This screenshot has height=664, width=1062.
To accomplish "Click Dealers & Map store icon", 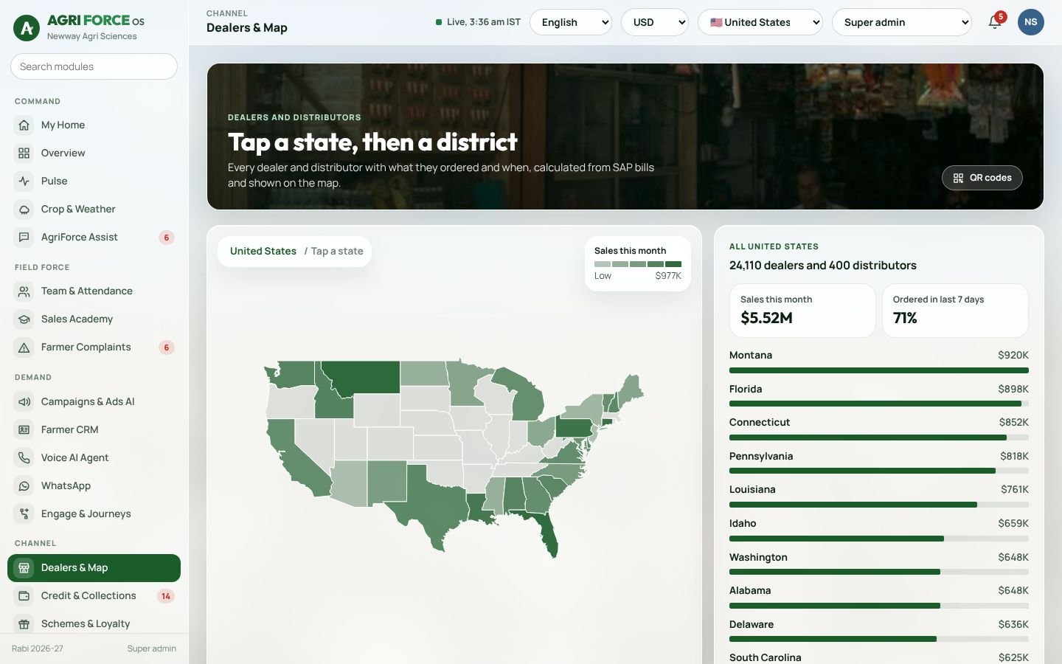I will 24,568.
